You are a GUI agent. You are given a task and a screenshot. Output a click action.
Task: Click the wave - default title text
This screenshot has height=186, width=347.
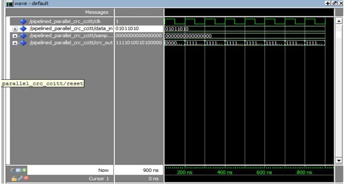[x=31, y=3]
